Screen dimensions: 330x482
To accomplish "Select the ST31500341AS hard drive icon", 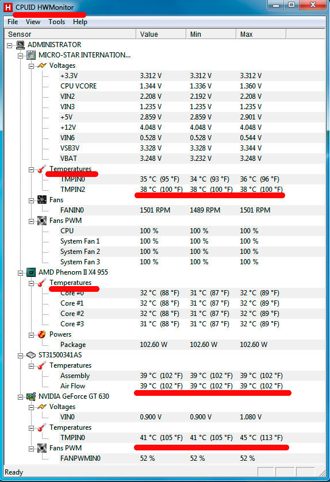I will 31,355.
